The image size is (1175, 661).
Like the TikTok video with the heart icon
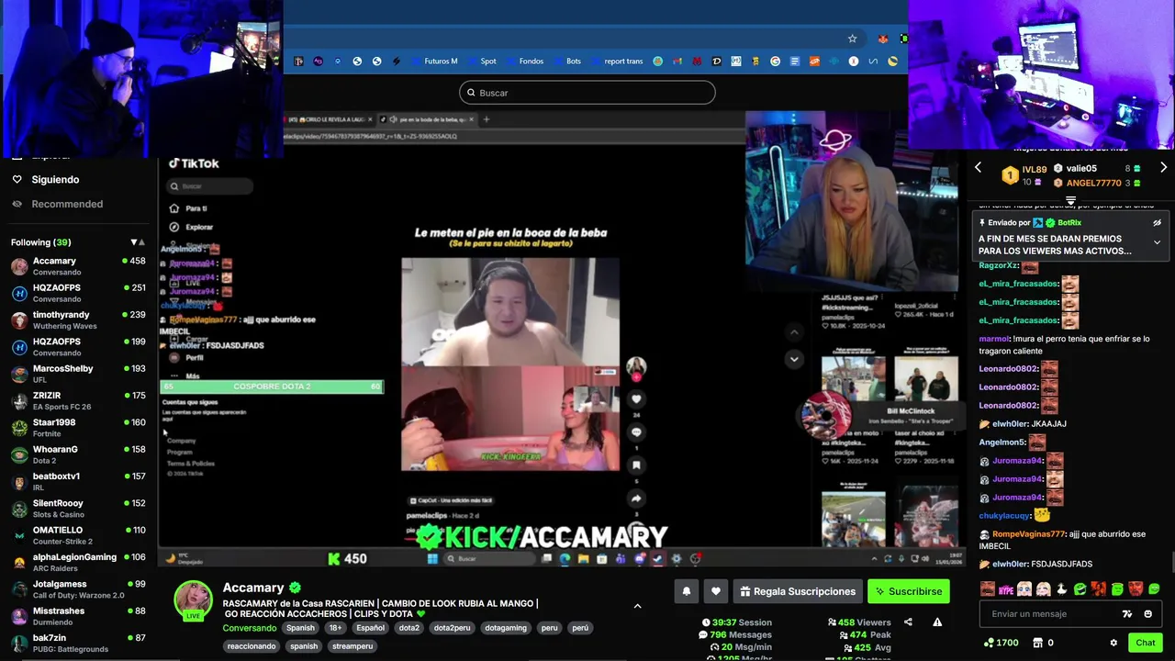tap(636, 399)
